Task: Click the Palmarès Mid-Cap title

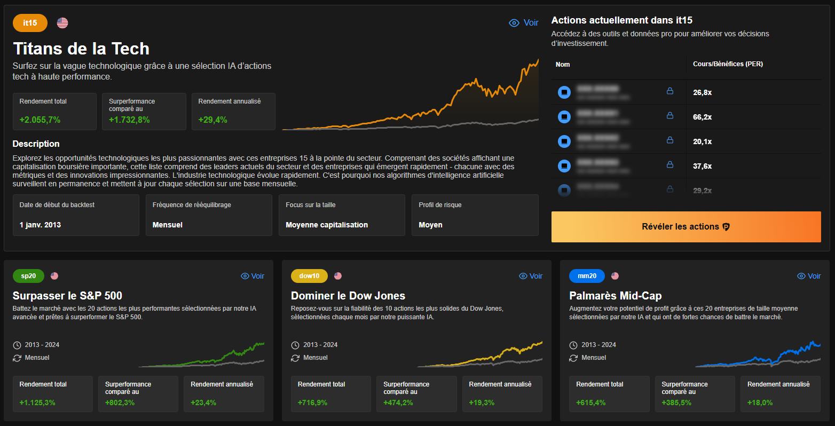Action: (x=616, y=296)
